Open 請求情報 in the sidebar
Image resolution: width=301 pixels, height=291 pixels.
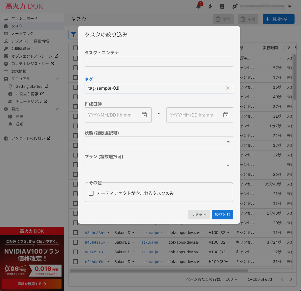pyautogui.click(x=32, y=71)
